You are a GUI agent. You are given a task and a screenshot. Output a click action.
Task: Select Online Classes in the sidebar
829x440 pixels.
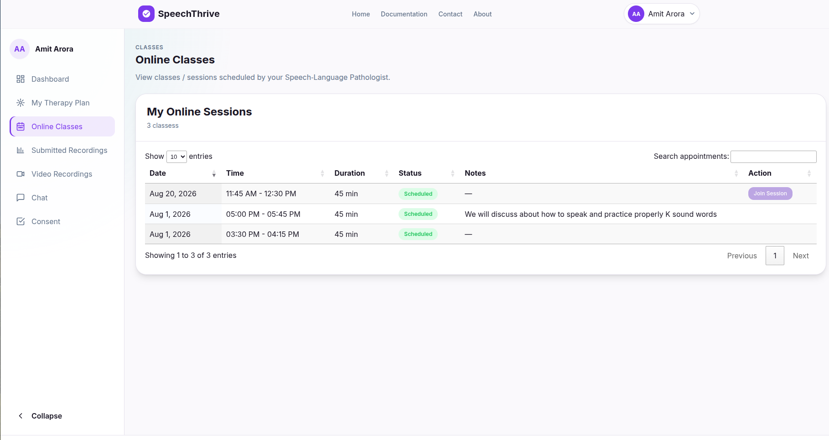62,126
